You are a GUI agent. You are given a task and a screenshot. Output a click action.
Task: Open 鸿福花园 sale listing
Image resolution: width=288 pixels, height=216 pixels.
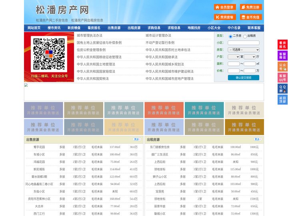pos(39,162)
